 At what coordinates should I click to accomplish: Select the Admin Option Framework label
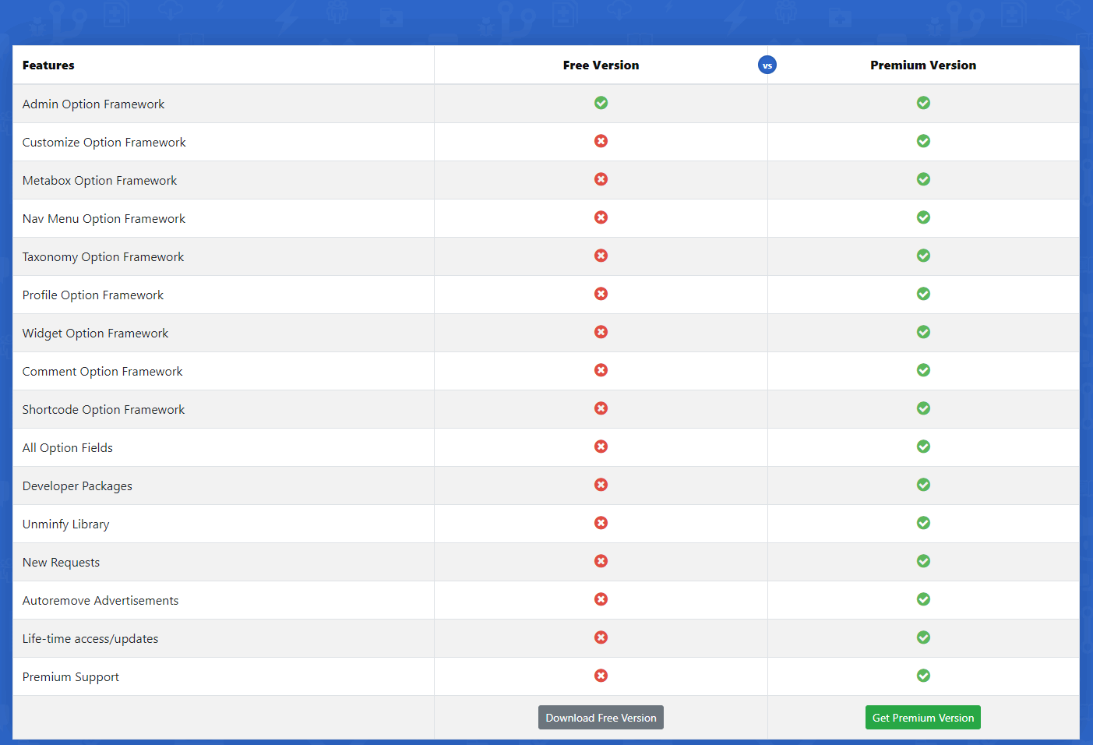click(93, 104)
